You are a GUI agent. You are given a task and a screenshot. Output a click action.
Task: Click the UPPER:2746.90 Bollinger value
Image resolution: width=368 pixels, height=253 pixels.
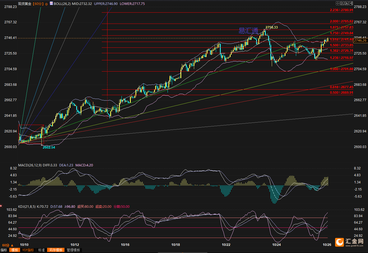(106, 4)
